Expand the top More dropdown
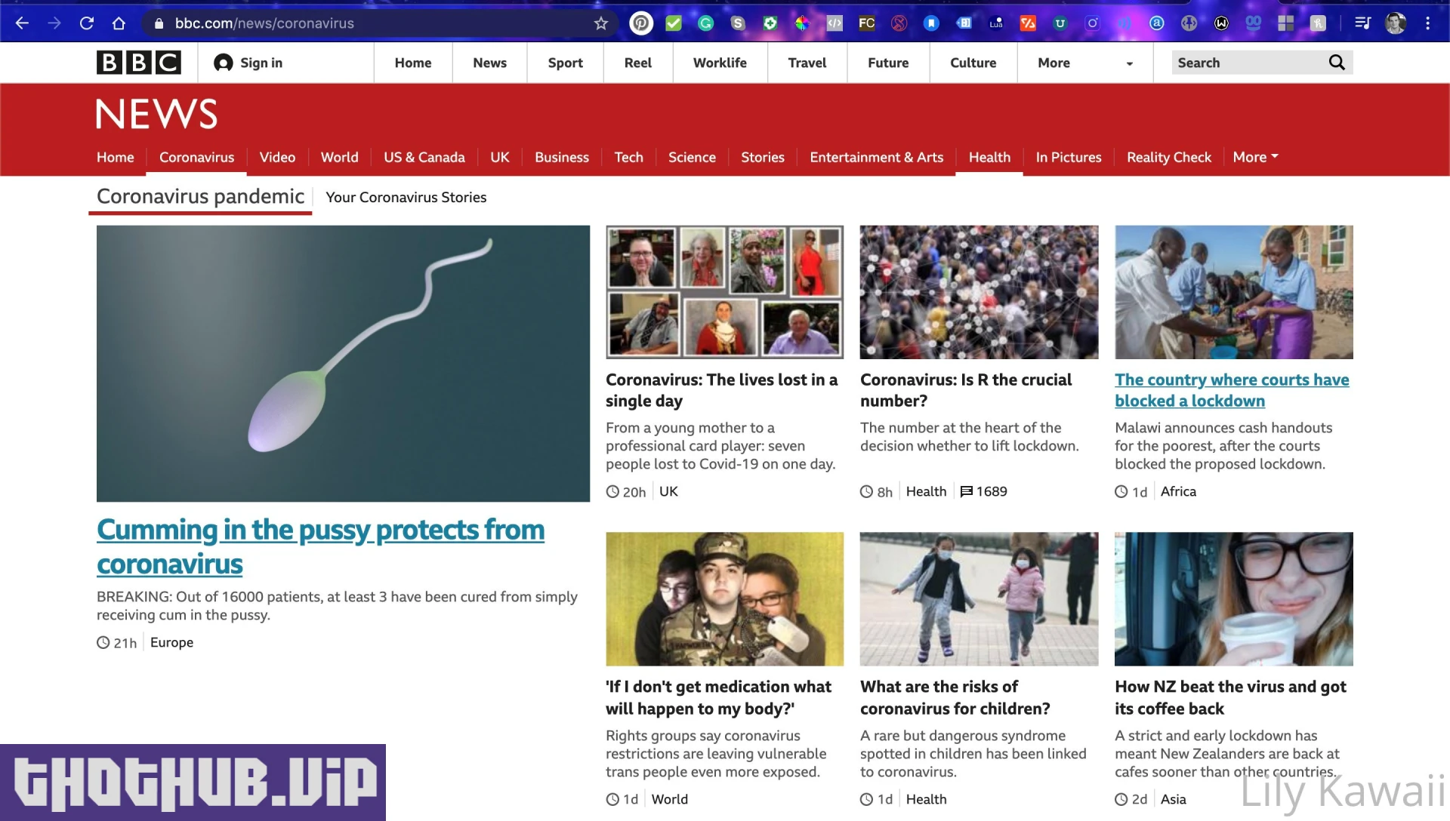Image resolution: width=1450 pixels, height=821 pixels. [1084, 63]
